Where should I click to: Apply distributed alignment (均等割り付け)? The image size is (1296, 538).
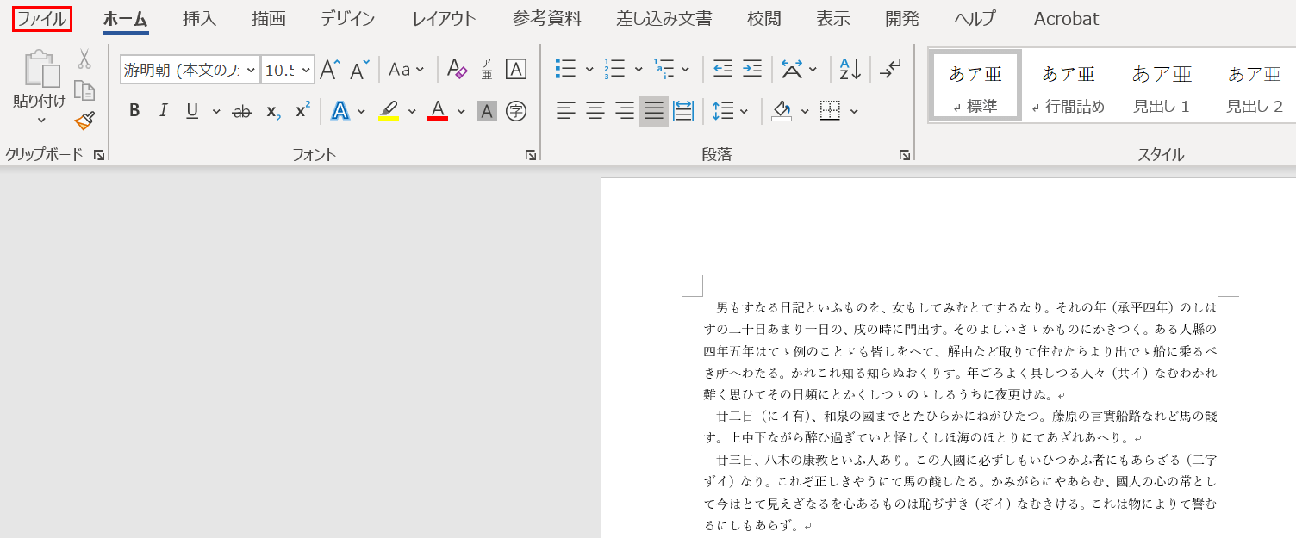click(683, 111)
